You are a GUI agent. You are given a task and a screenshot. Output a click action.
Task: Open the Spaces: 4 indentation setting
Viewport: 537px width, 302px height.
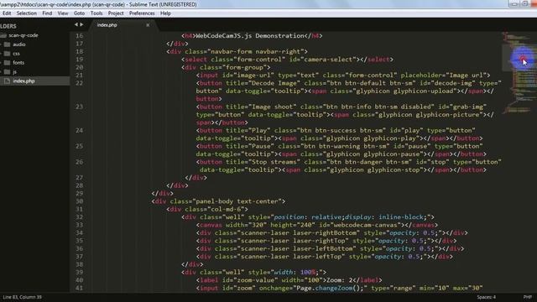[x=487, y=297]
